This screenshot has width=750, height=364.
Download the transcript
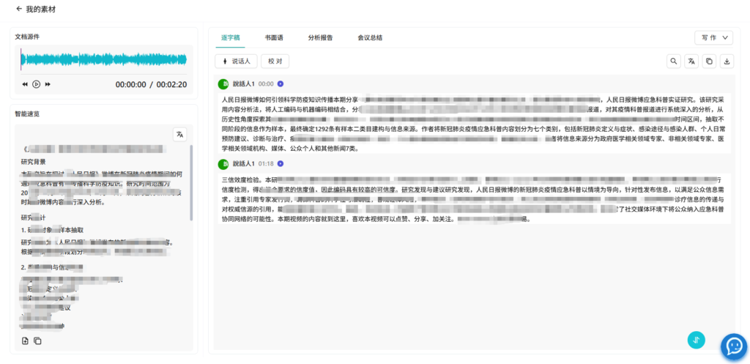tap(726, 62)
